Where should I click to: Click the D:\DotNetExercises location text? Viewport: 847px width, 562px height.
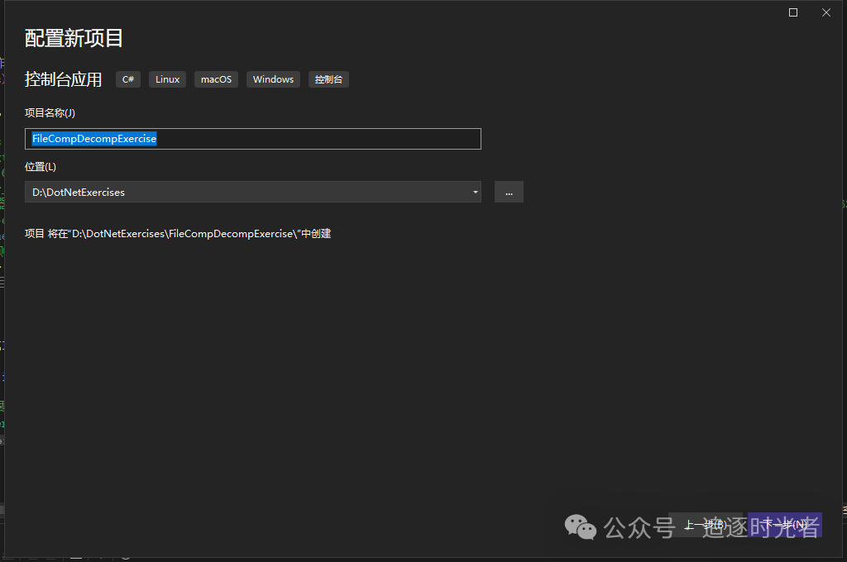tap(79, 193)
